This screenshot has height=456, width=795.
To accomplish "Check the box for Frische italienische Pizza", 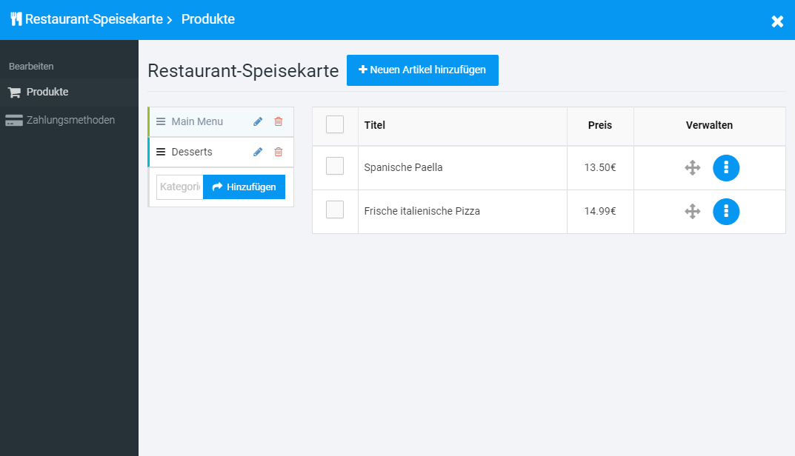I will click(x=335, y=210).
